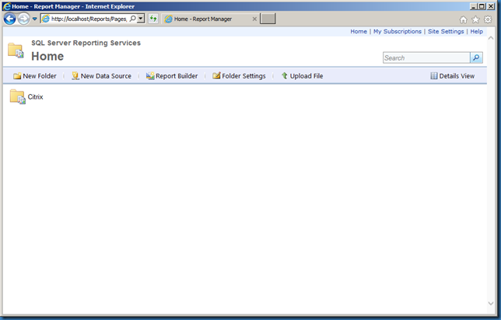Minimize the Internet Explorer window
The height and width of the screenshot is (320, 501).
[474, 6]
